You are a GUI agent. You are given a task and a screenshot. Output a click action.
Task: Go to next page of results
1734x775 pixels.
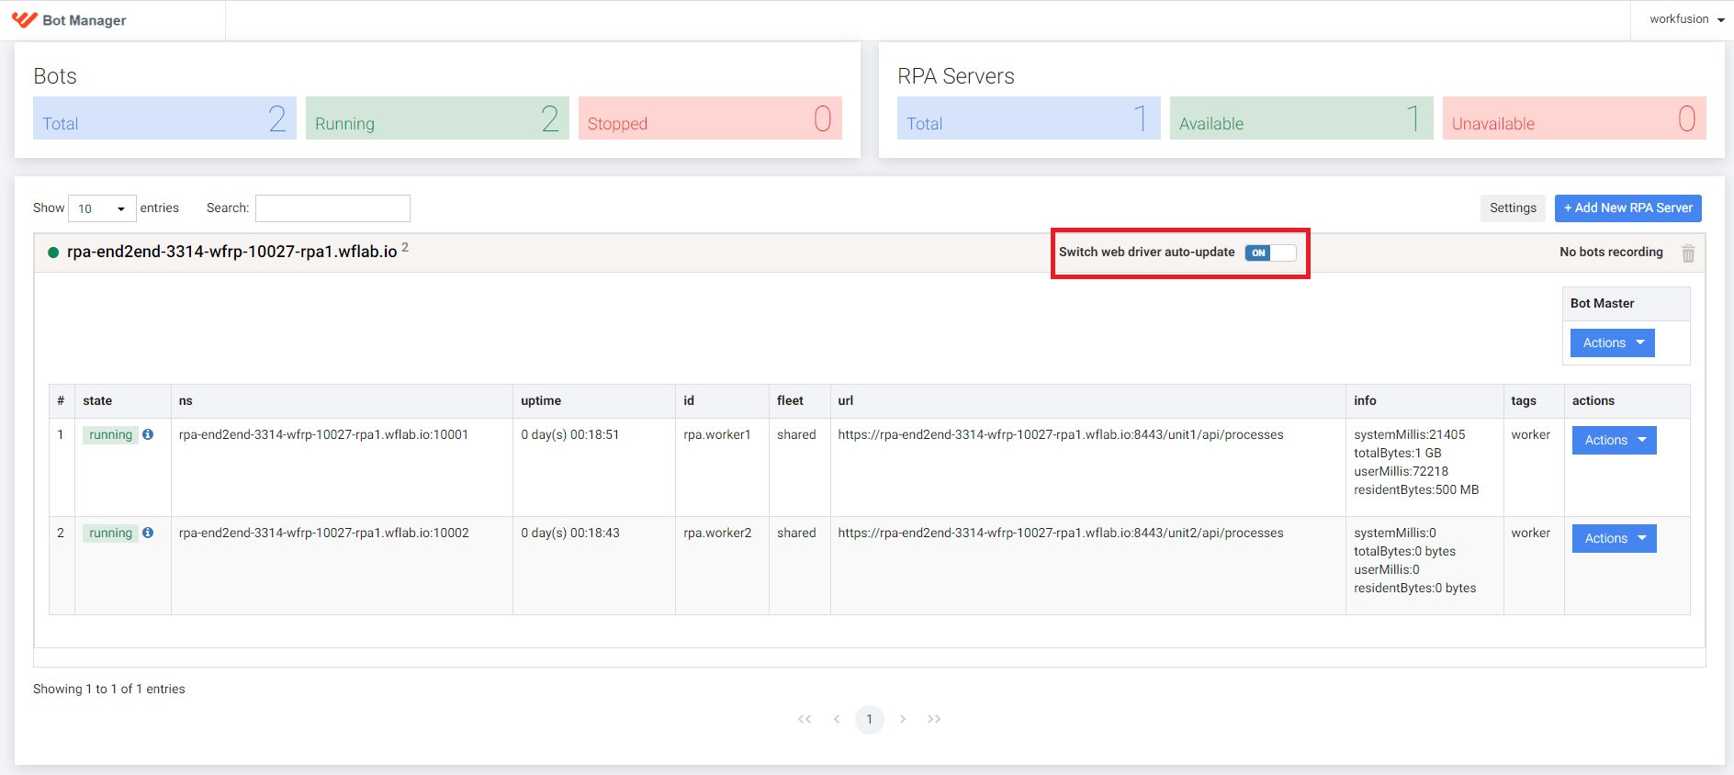[903, 719]
